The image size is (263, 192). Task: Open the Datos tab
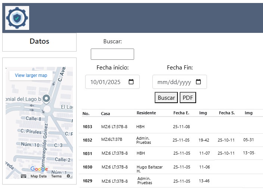(x=39, y=42)
